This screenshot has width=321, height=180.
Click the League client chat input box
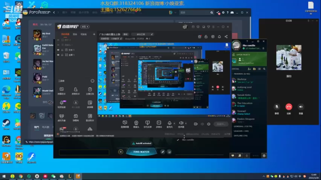point(84,152)
